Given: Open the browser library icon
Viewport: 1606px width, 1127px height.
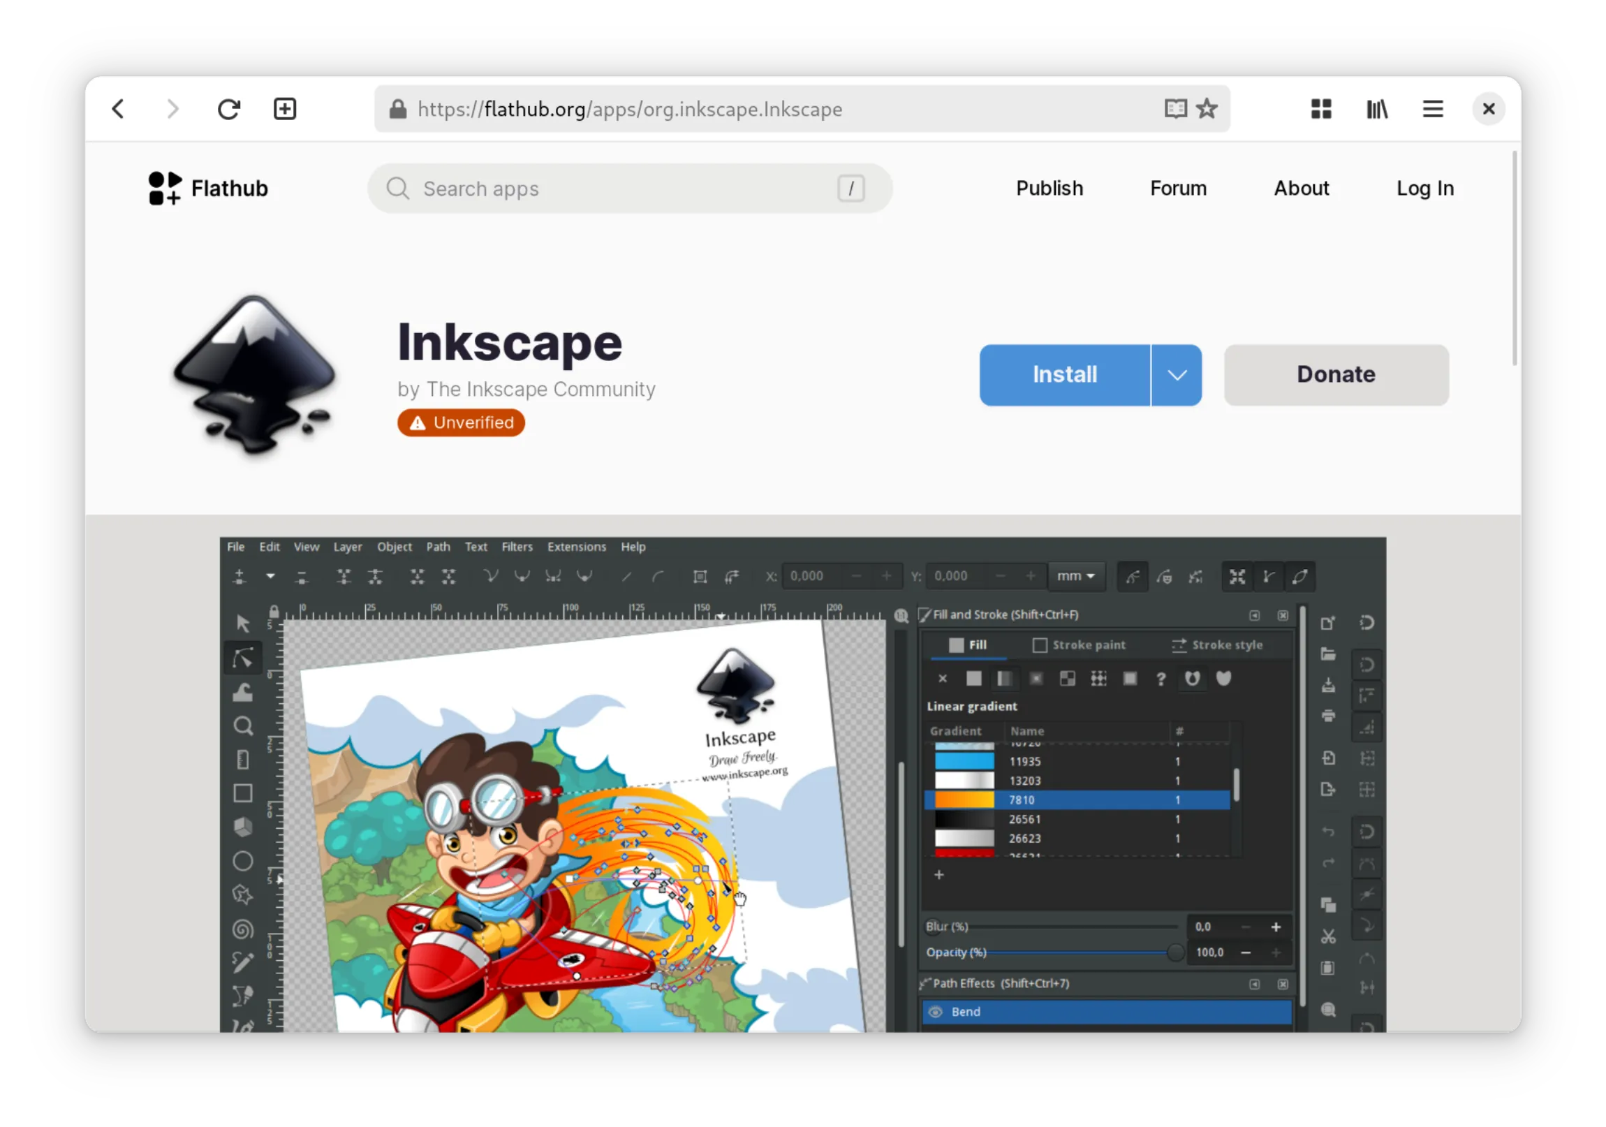Looking at the screenshot, I should tap(1377, 109).
